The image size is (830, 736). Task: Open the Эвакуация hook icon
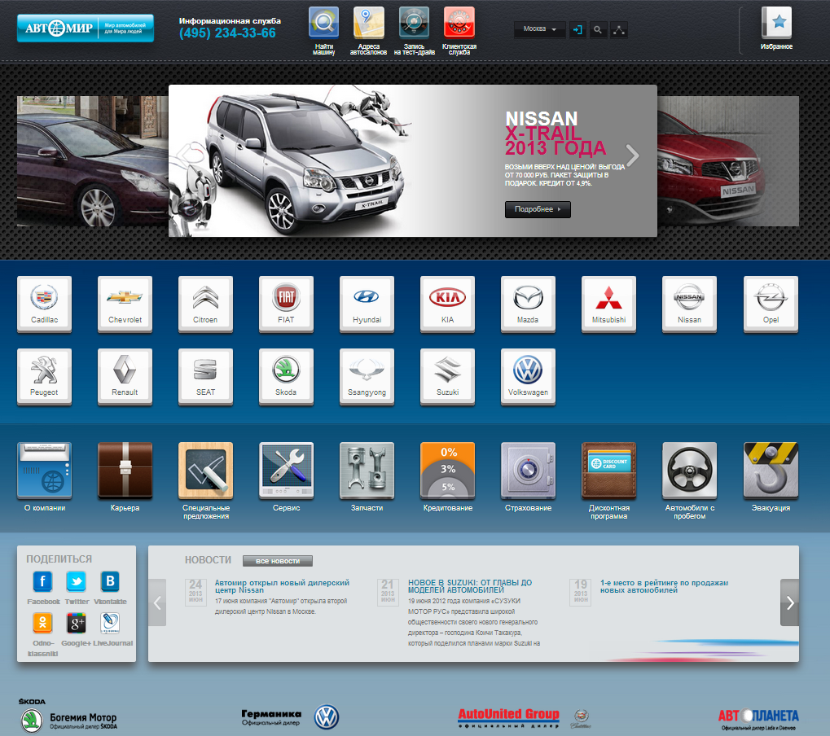(771, 471)
